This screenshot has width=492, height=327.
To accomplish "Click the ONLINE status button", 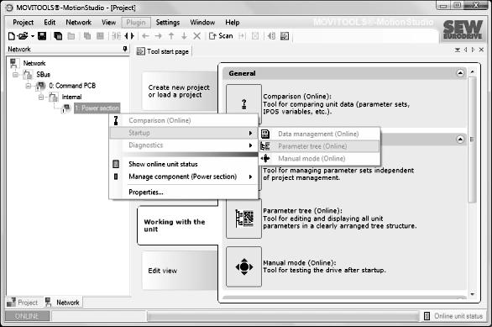I will [x=28, y=316].
